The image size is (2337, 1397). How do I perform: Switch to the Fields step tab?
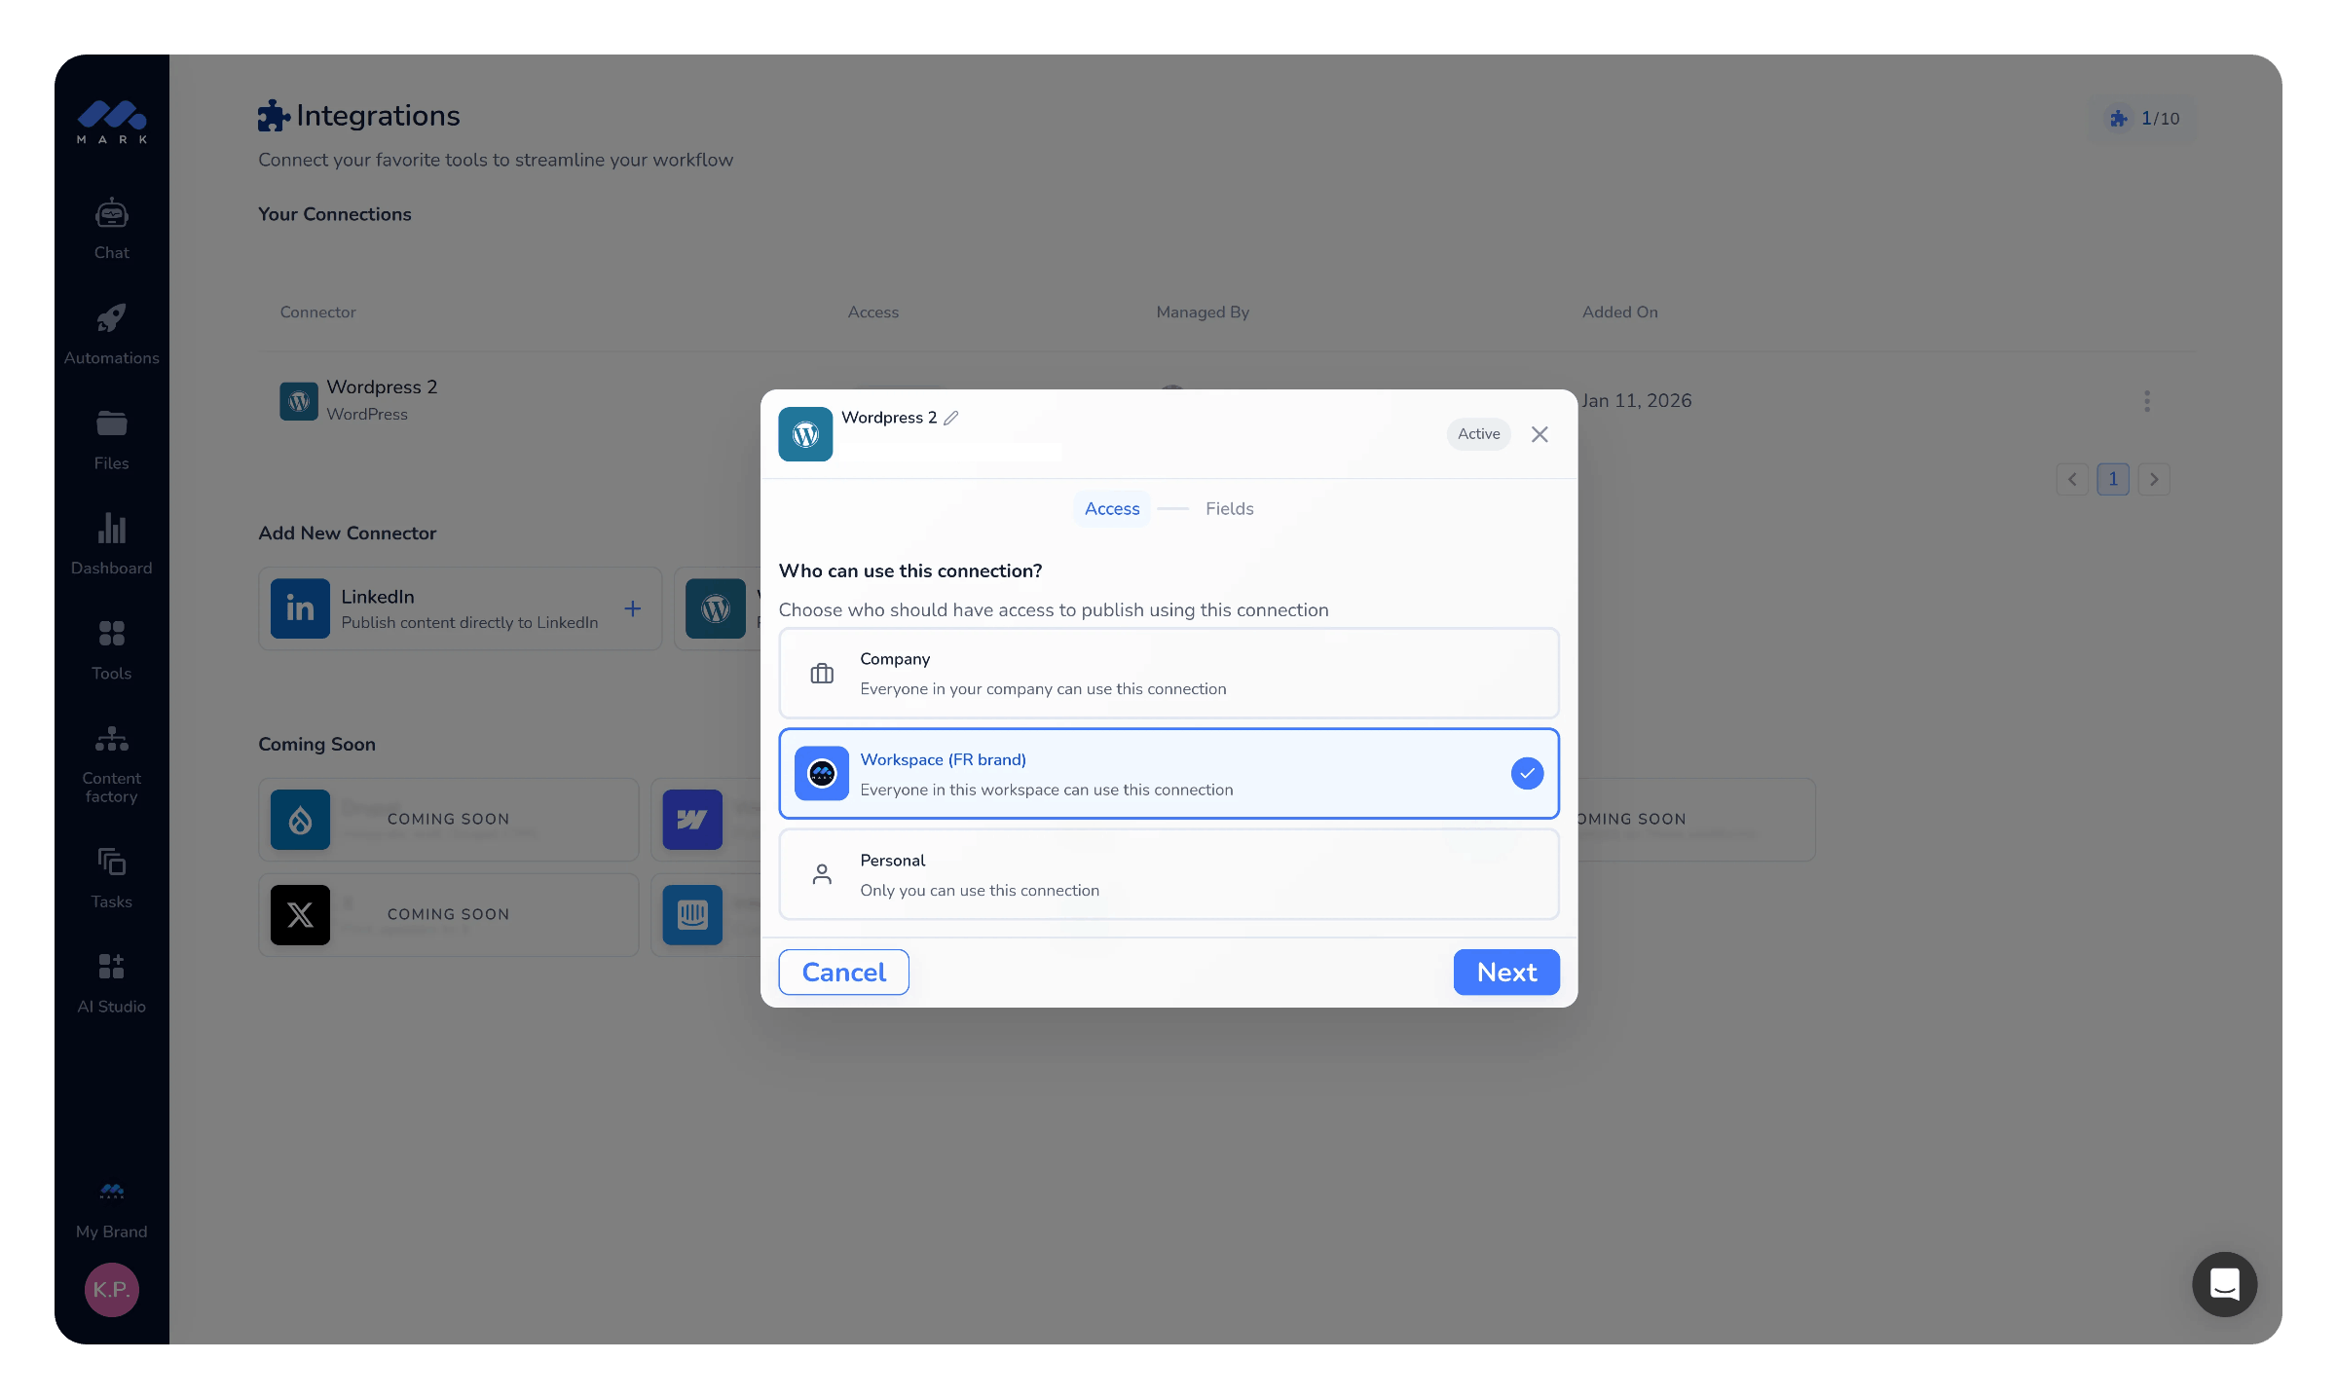click(1229, 509)
